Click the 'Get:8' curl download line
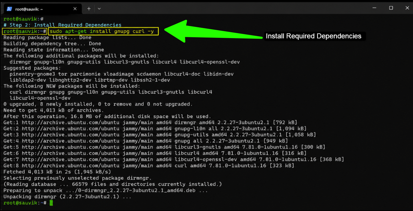Viewport: 413px width, 211px height. (149, 166)
